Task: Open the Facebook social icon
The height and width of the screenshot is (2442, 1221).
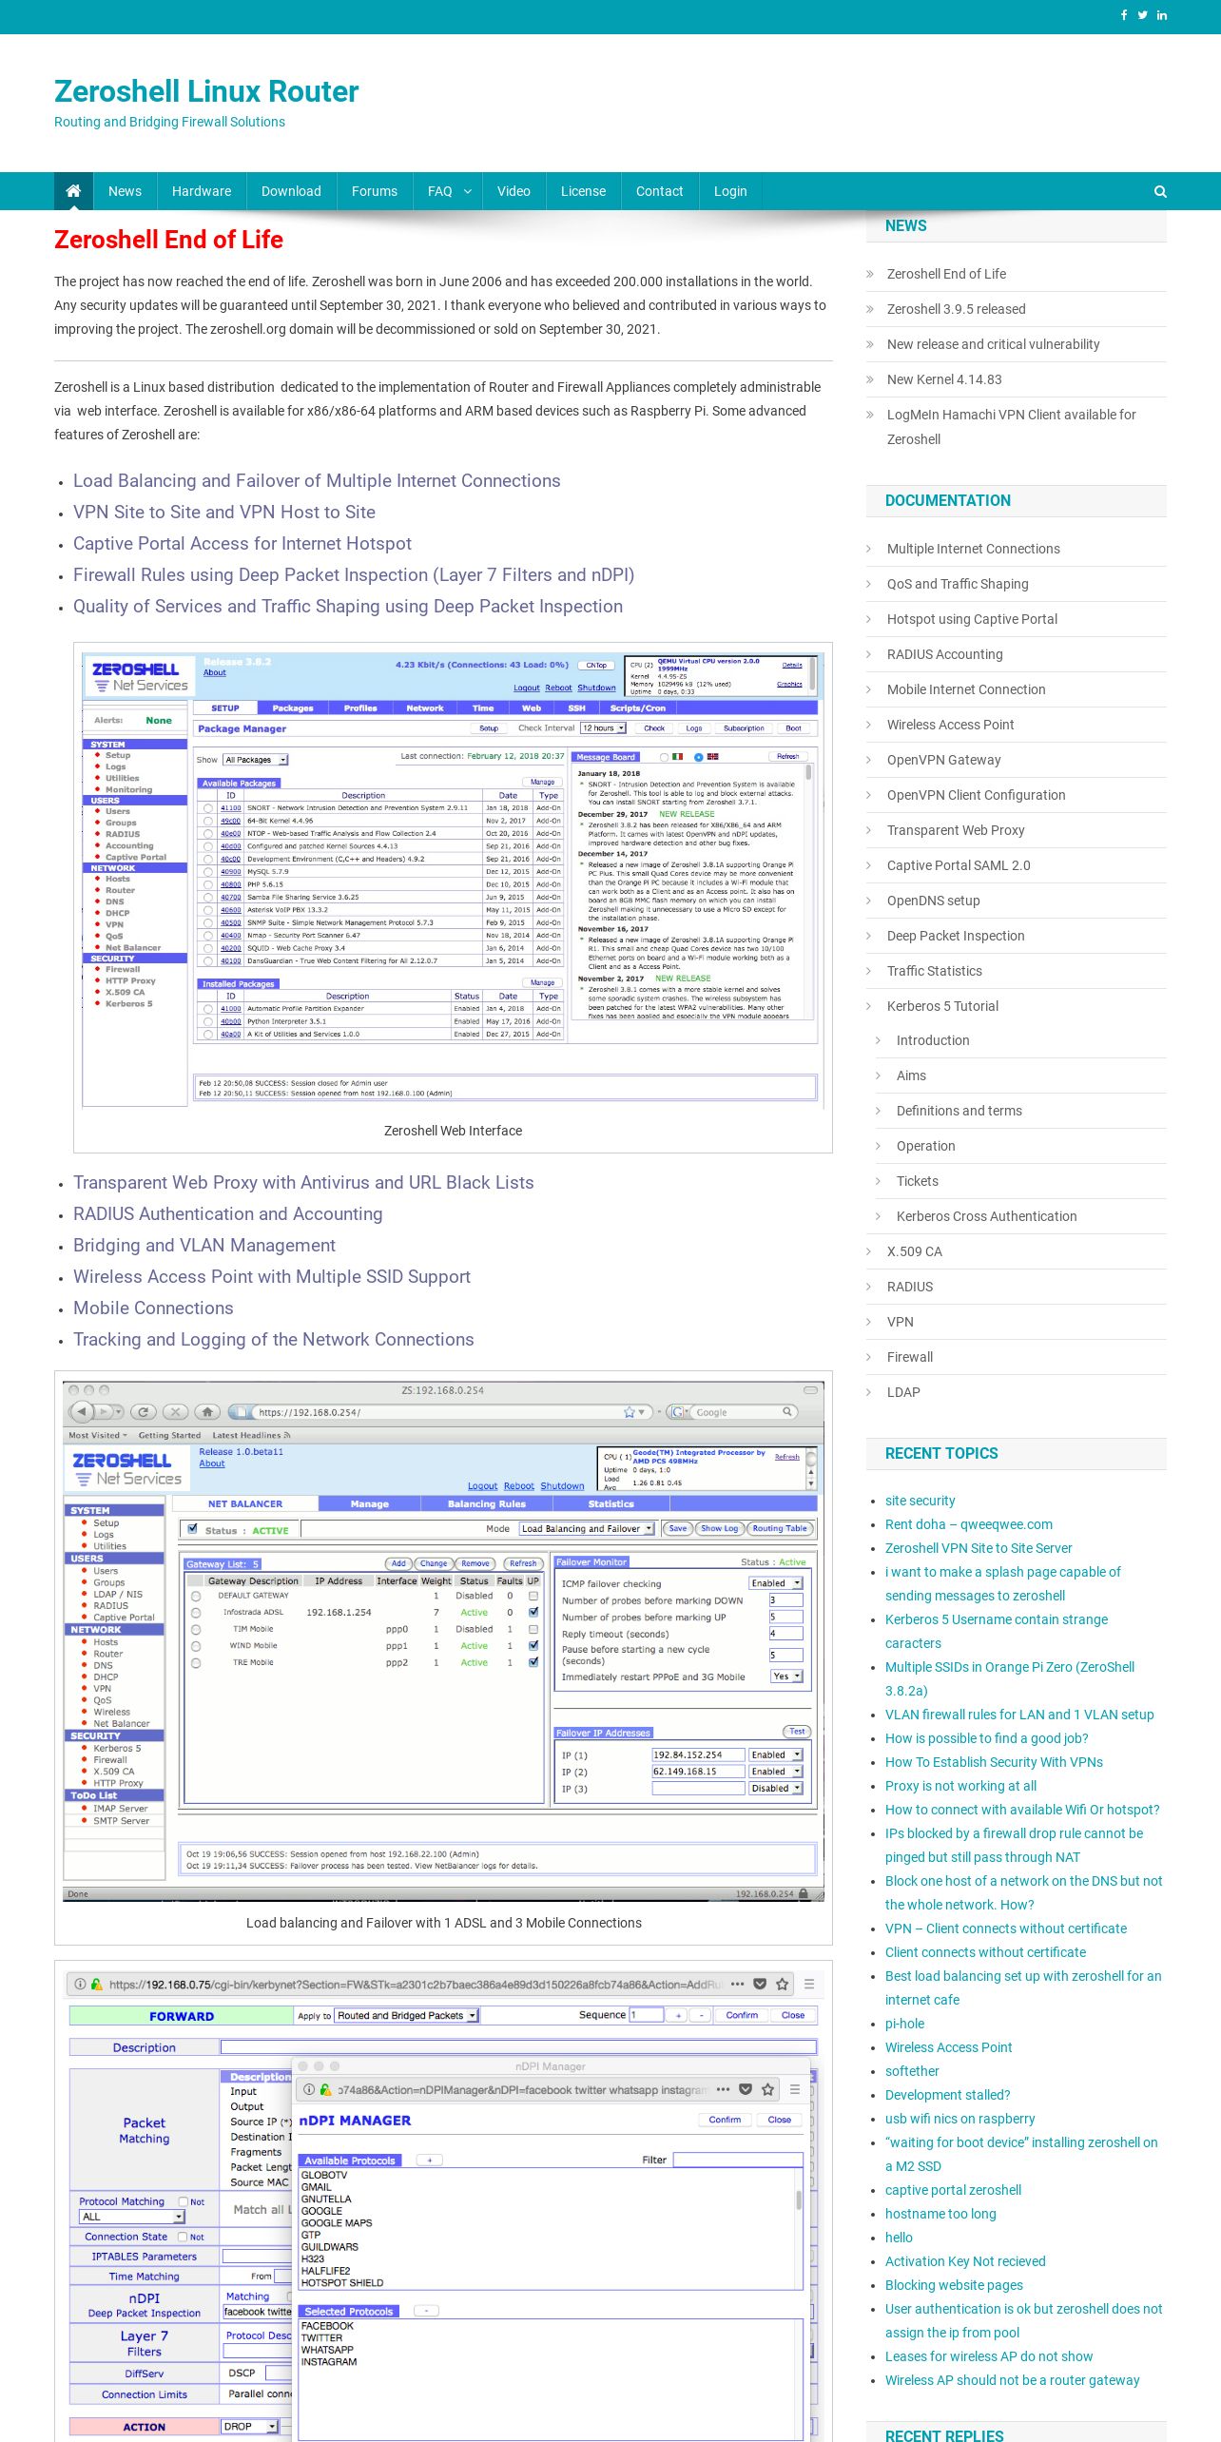Action: tap(1124, 15)
